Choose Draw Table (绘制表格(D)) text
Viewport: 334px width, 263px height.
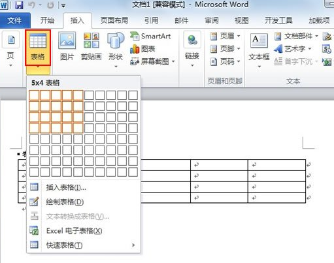point(65,202)
